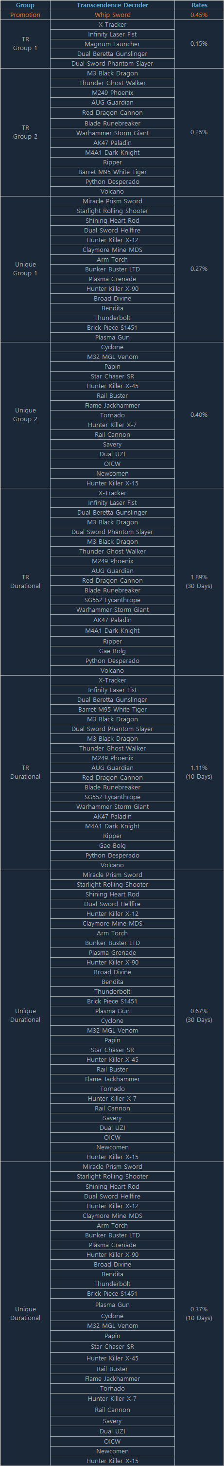This screenshot has height=1466, width=224.
Task: Click the Promotion group cell
Action: 25,15
